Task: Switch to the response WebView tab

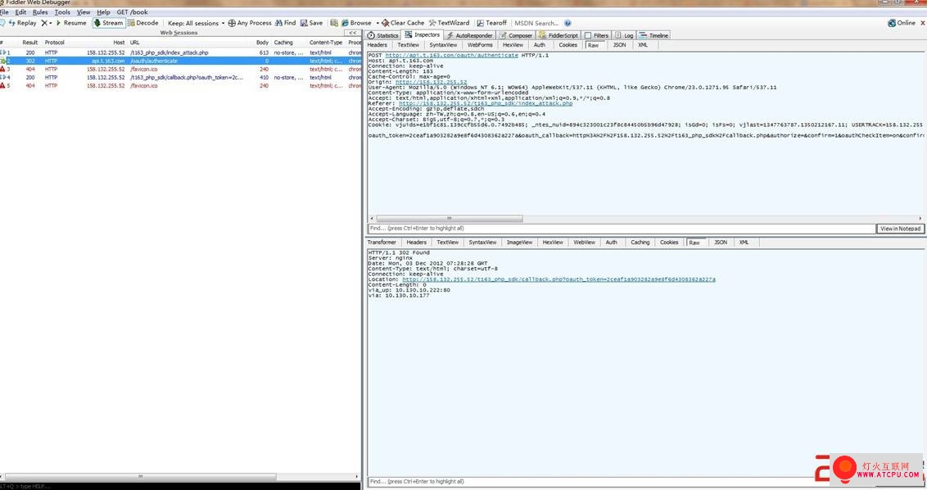Action: 584,243
